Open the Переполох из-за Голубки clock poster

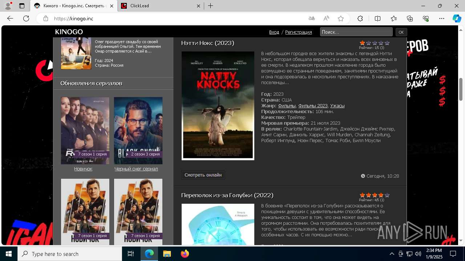(218, 224)
